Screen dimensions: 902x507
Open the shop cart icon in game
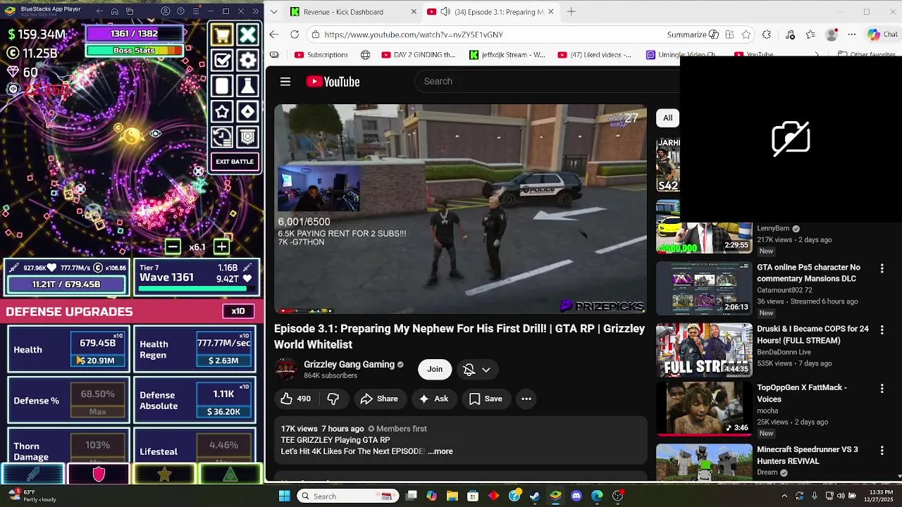(x=222, y=35)
